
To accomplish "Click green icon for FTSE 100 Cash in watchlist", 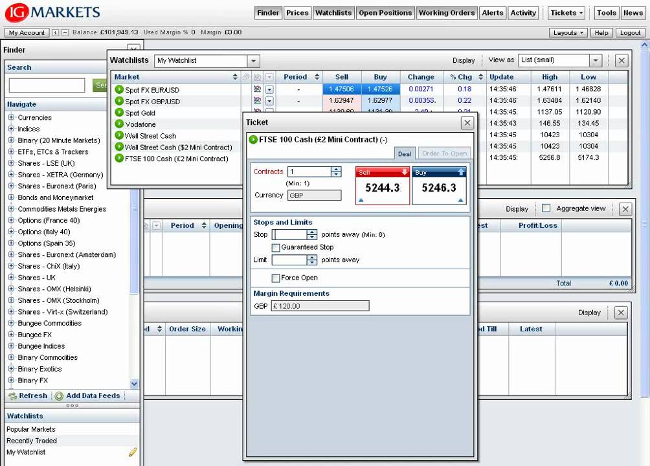I will (x=119, y=158).
